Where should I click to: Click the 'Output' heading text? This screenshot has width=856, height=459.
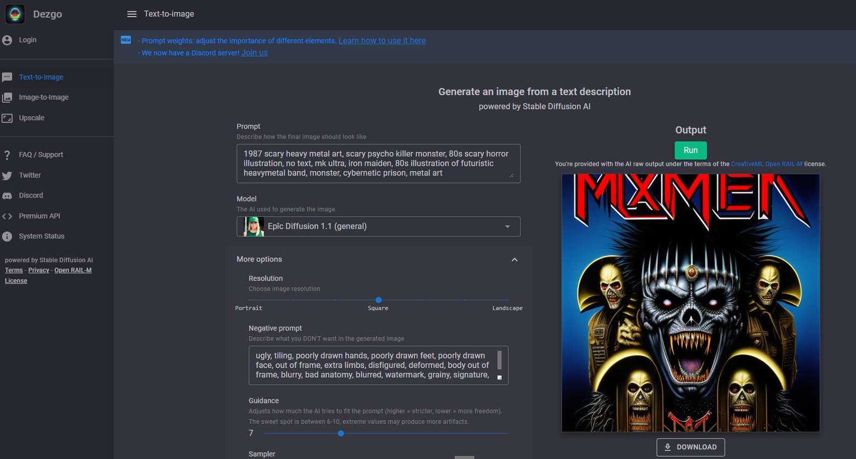[691, 130]
